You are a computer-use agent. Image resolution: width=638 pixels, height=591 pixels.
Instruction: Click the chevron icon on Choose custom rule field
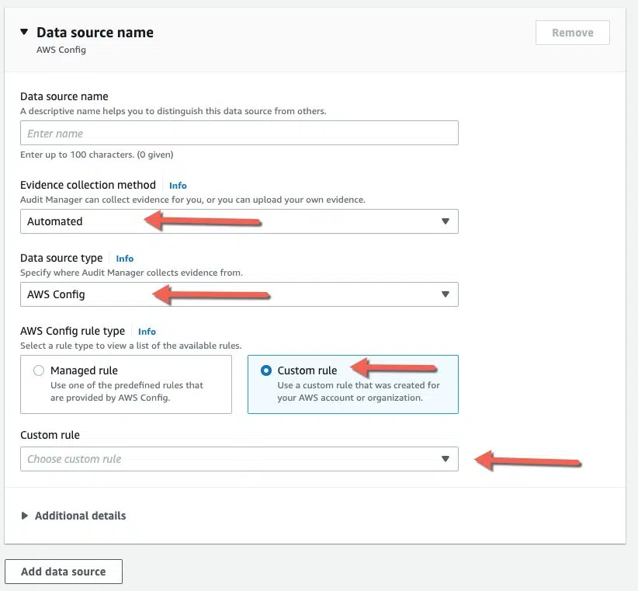446,459
